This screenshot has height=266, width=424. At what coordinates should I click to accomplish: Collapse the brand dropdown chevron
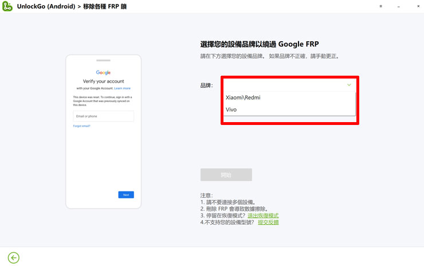[x=349, y=85]
